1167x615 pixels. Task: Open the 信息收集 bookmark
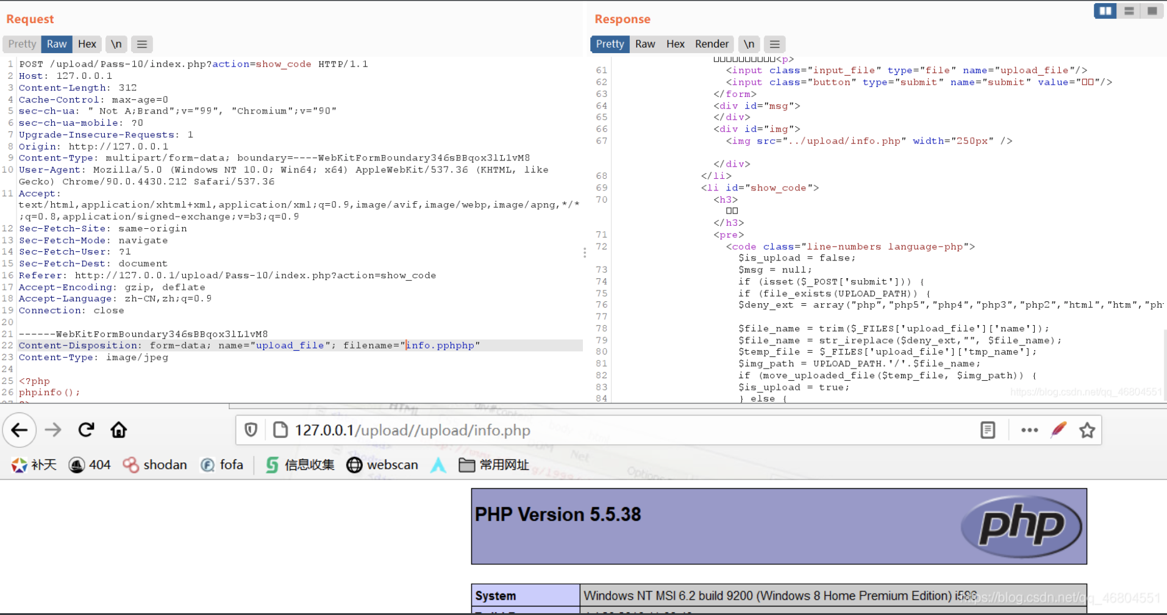pos(300,465)
